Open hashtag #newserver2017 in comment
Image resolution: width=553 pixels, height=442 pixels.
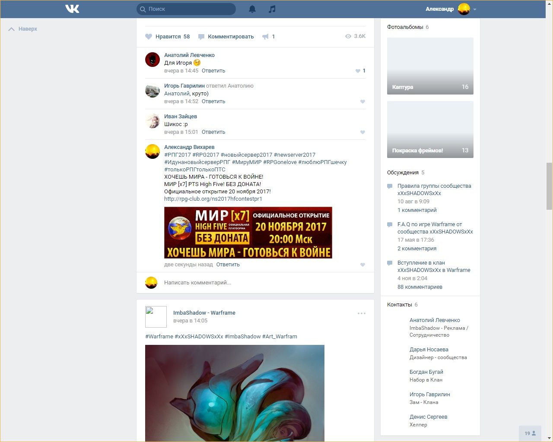[295, 155]
